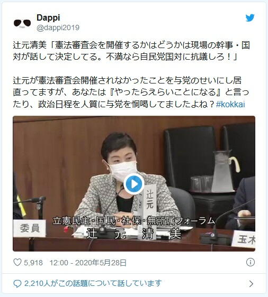Viewport: 268px width, 297px height.
Task: Open the tweet info circle icon
Action: coord(251,262)
